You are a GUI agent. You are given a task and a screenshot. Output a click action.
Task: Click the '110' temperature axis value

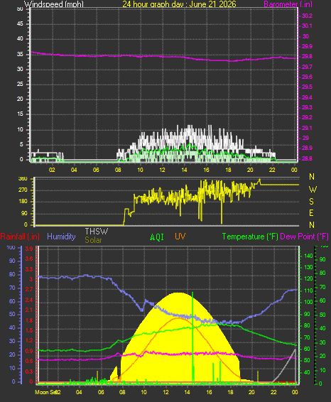point(308,290)
